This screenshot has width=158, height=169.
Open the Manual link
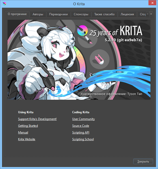point(23,132)
